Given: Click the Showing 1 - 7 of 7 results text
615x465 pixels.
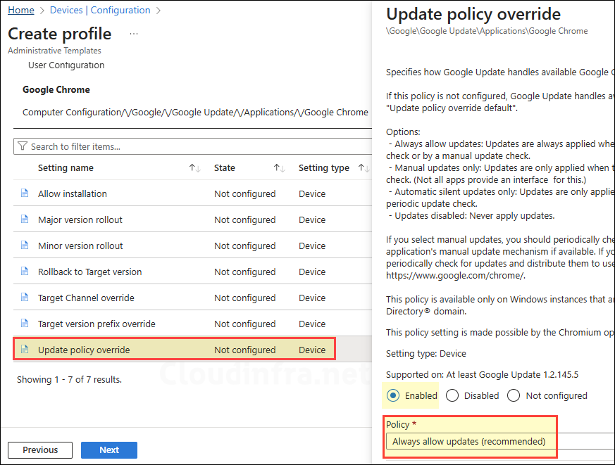Looking at the screenshot, I should [x=70, y=380].
